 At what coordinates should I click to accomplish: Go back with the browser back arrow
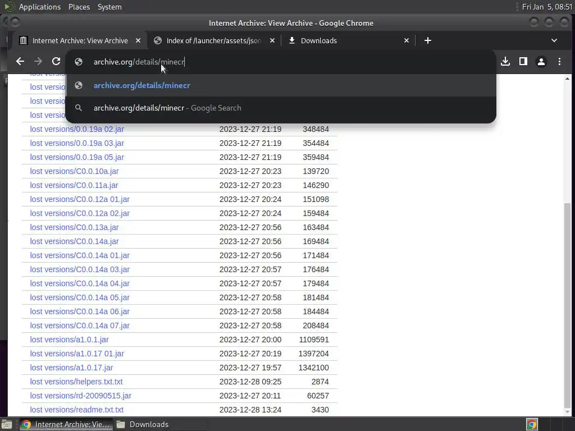[x=20, y=62]
